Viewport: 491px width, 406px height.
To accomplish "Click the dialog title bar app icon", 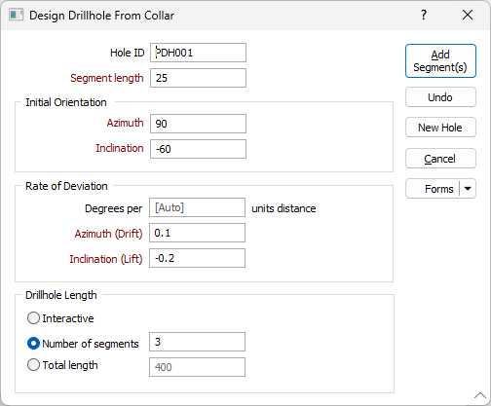I will pyautogui.click(x=16, y=15).
